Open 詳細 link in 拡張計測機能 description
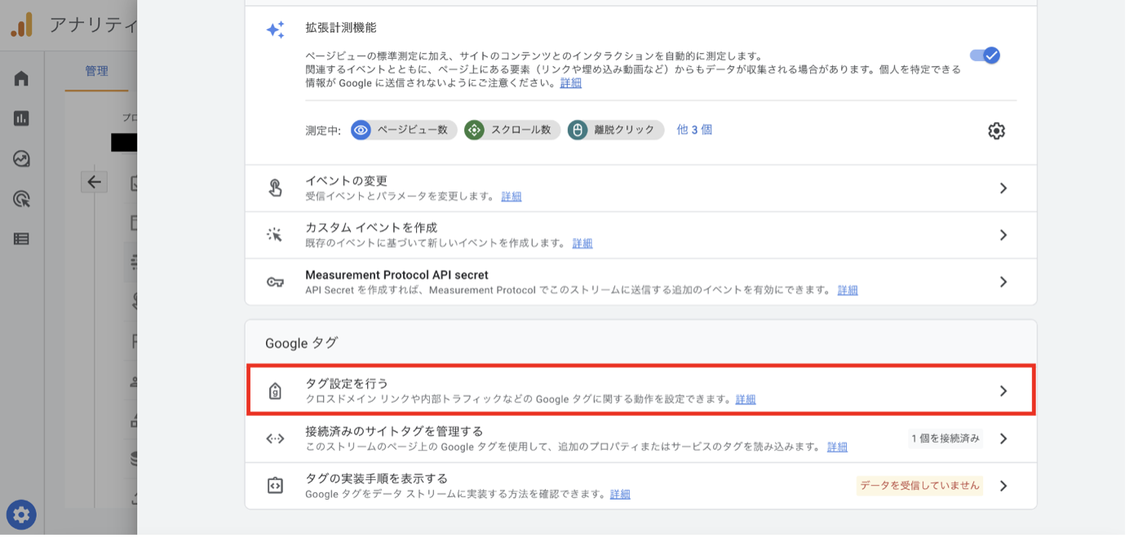This screenshot has width=1129, height=538. [571, 82]
